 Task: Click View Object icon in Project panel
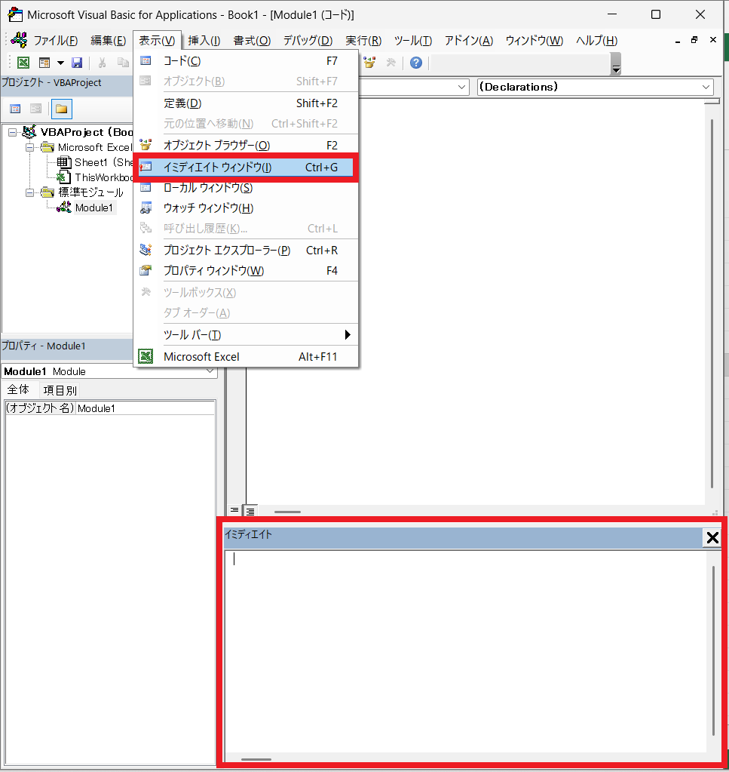point(35,109)
